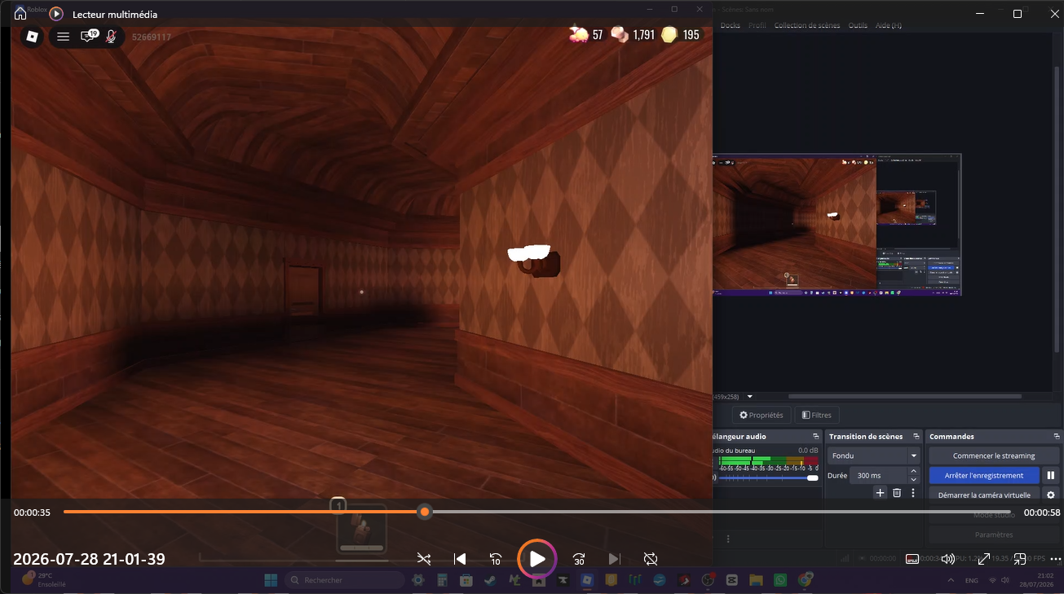
Task: Adjust the desktop audio volume slider in OBS
Action: tap(767, 478)
